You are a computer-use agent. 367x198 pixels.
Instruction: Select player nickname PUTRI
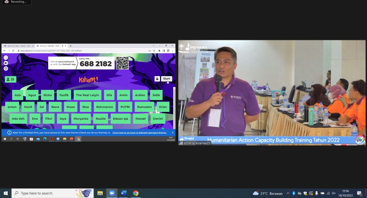click(x=125, y=107)
